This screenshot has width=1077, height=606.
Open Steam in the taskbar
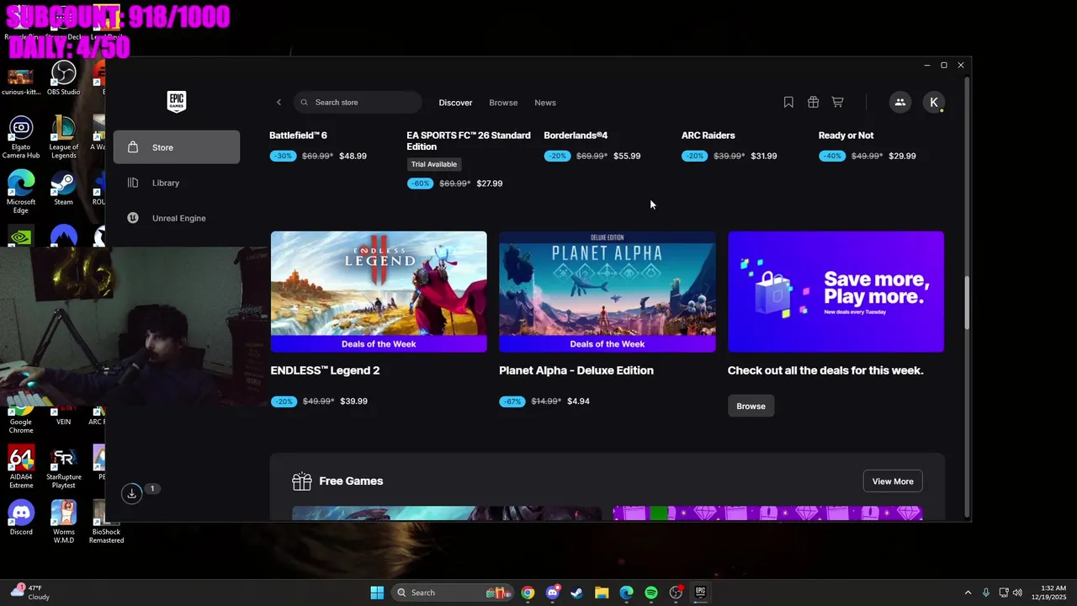pos(576,593)
